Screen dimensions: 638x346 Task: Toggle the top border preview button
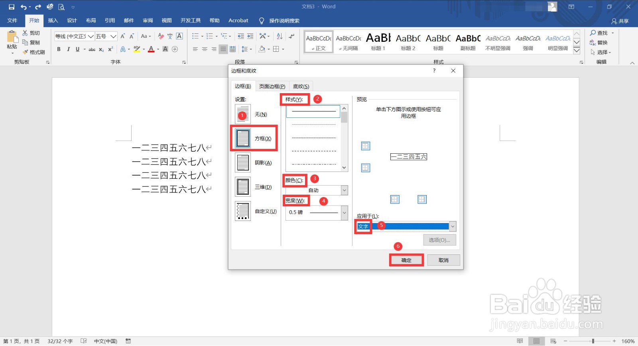point(366,146)
